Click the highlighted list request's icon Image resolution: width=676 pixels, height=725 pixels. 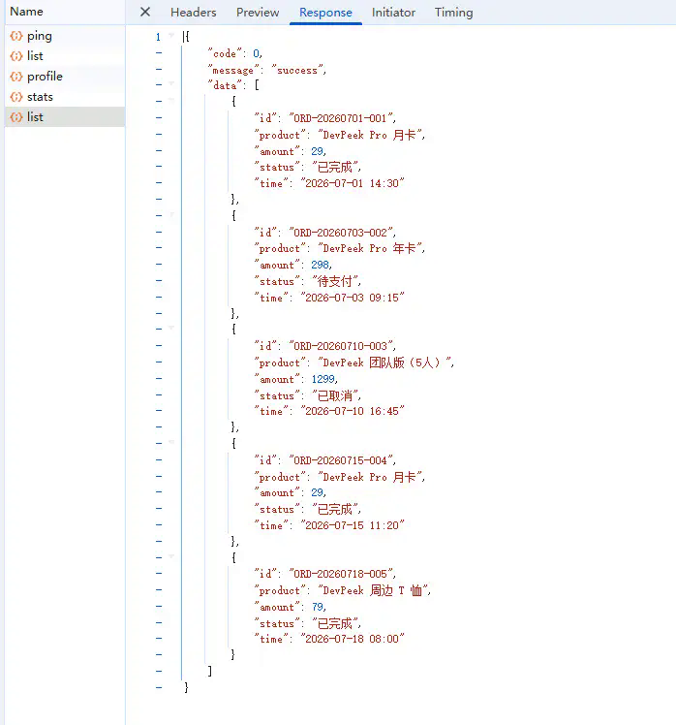(x=16, y=117)
